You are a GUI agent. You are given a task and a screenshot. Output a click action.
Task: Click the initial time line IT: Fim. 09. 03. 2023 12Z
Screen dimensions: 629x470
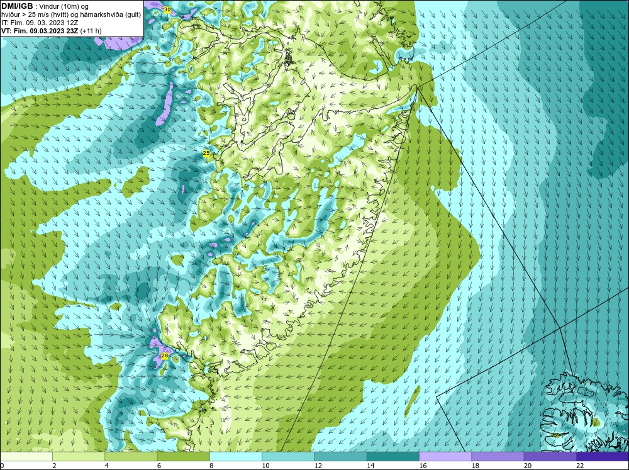pos(40,23)
